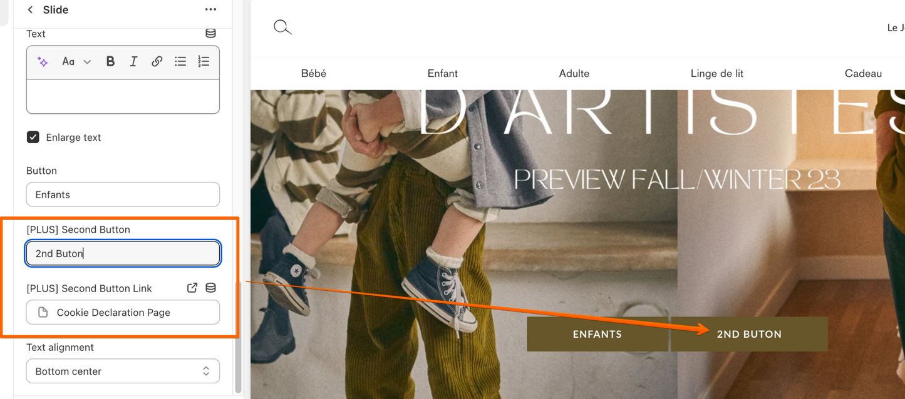The height and width of the screenshot is (399, 905).
Task: Connect a dynamic source for the Text field
Action: tap(210, 34)
